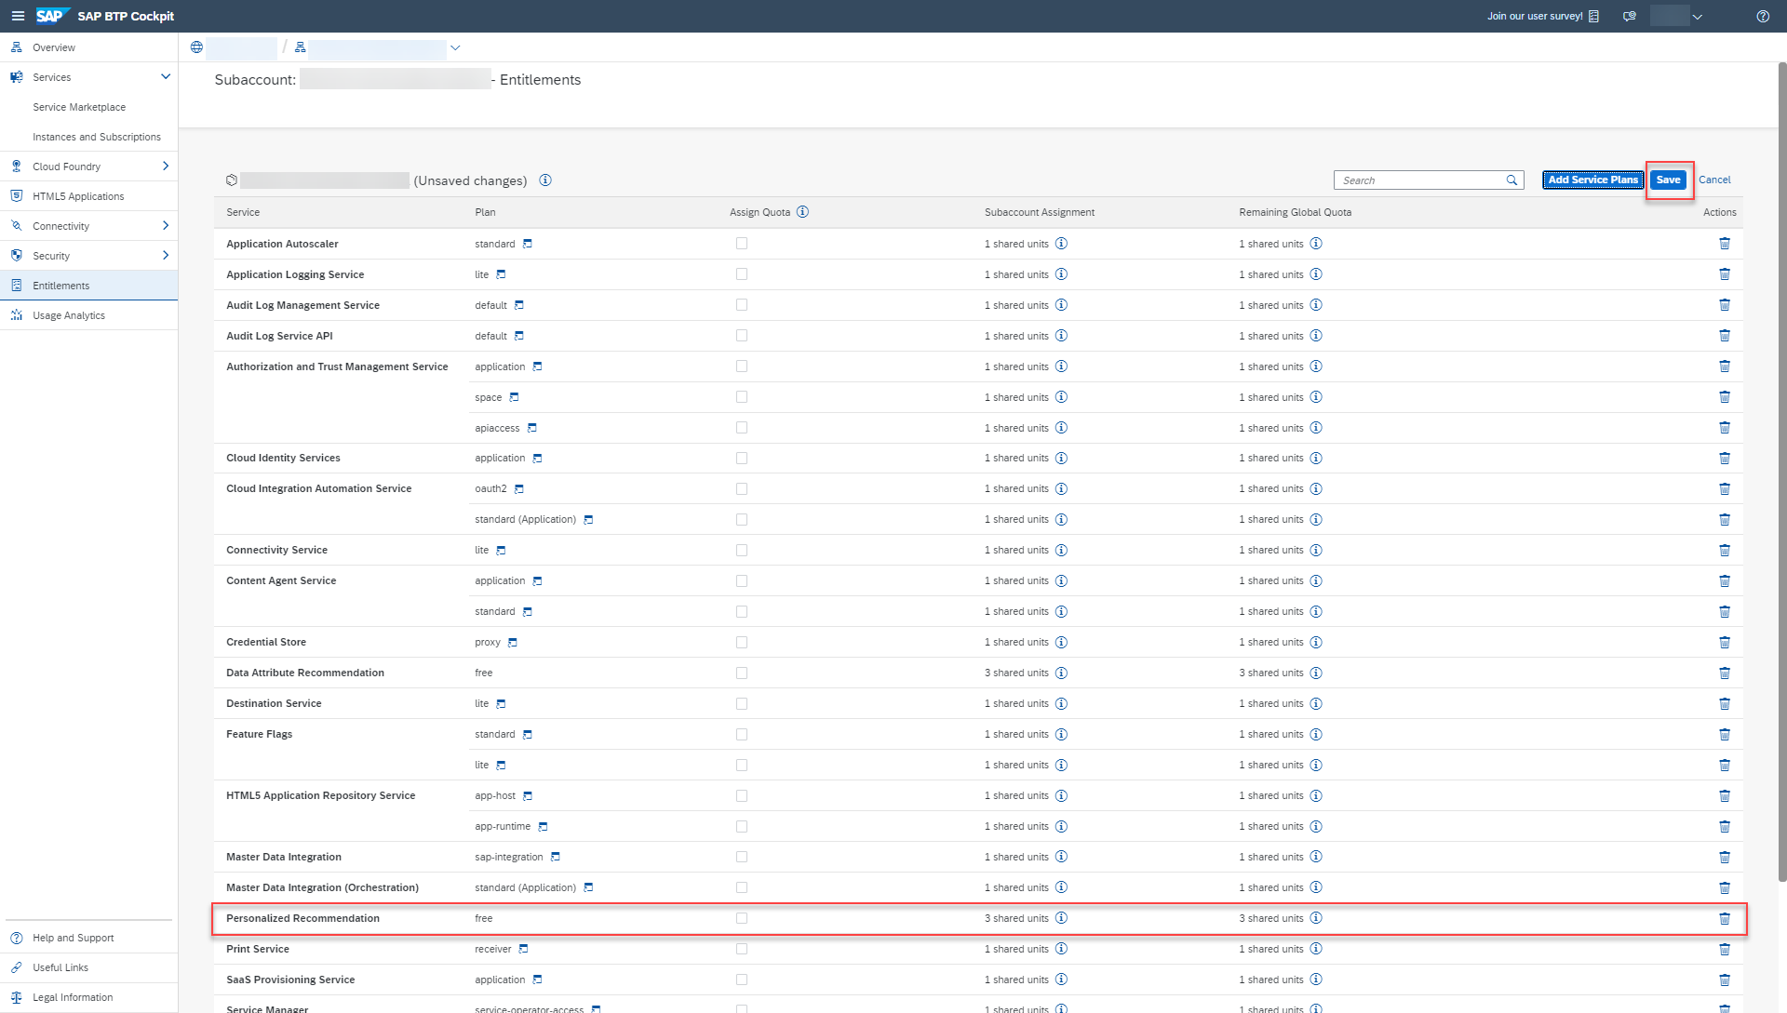Select Entitlements in the side navigation
1787x1013 pixels.
88,286
